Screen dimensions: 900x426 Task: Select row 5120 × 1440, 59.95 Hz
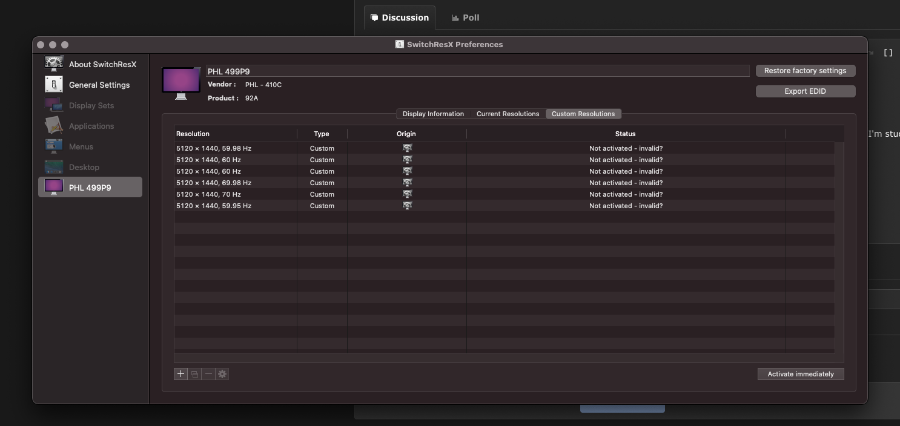click(x=505, y=206)
